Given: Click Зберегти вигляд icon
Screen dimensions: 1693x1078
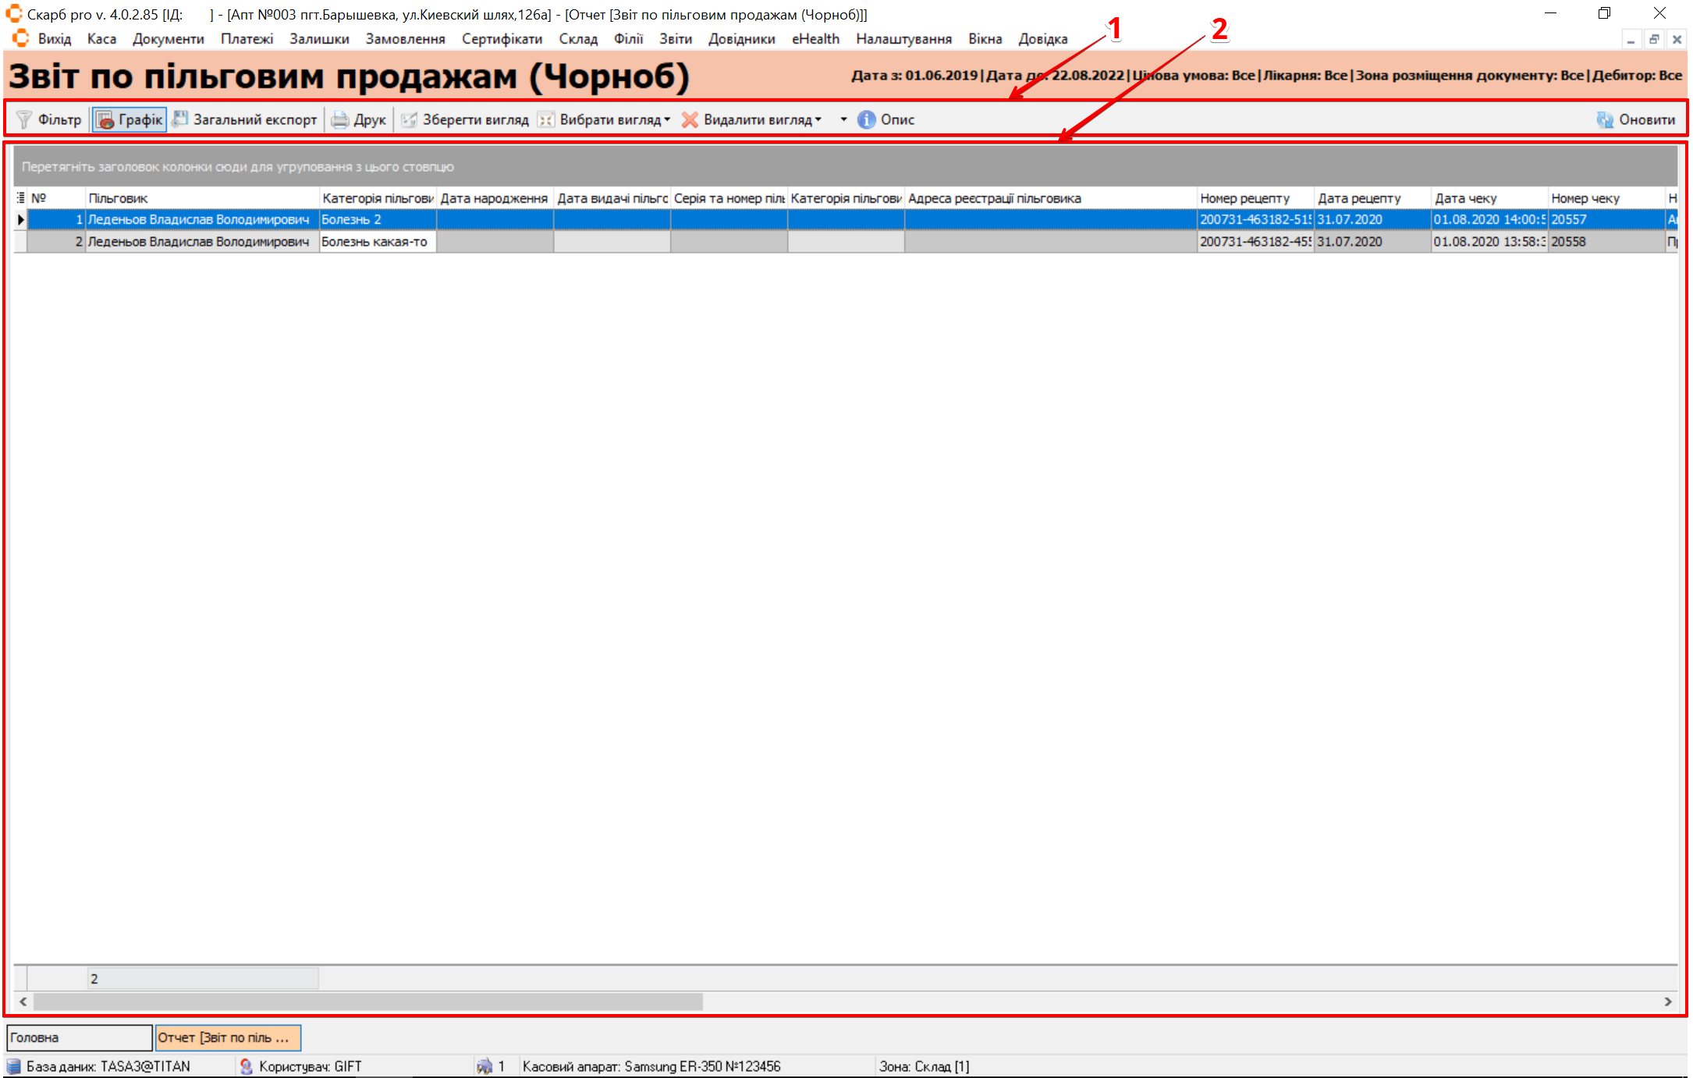Looking at the screenshot, I should coord(409,119).
